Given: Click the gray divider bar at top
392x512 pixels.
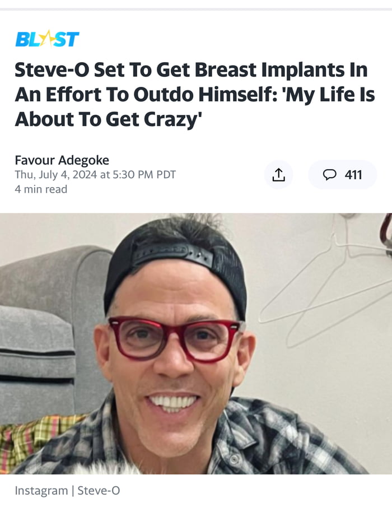Looking at the screenshot, I should (196, 9).
